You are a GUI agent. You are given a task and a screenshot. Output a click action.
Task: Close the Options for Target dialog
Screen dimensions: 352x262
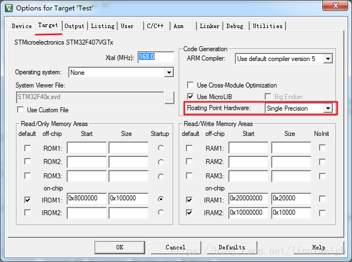[x=335, y=6]
